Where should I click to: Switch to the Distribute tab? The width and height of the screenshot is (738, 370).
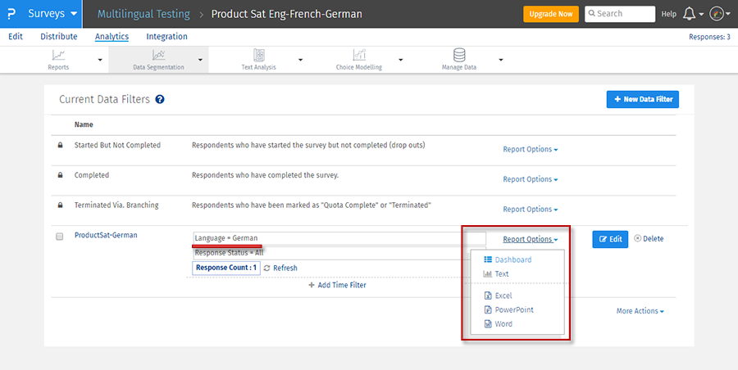click(58, 37)
